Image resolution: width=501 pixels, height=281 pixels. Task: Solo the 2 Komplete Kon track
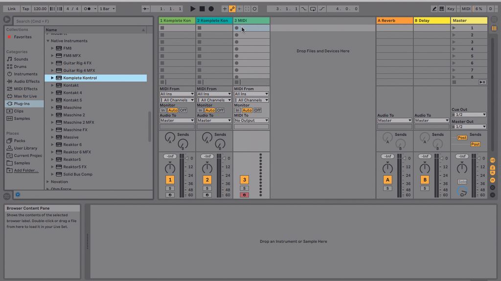[x=207, y=188]
